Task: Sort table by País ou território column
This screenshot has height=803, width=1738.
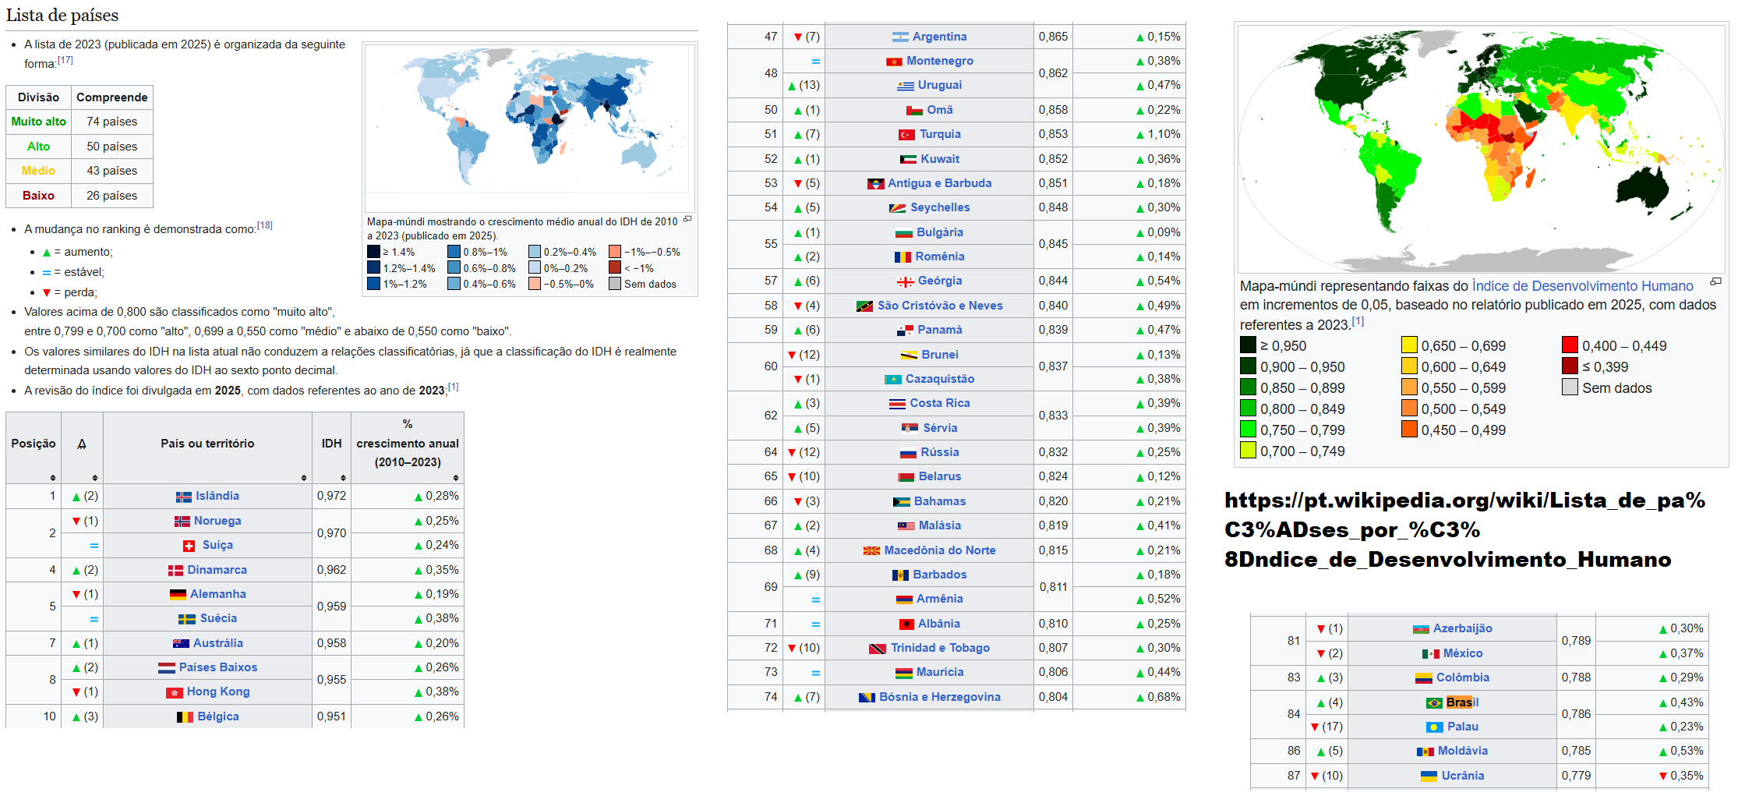Action: 304,478
